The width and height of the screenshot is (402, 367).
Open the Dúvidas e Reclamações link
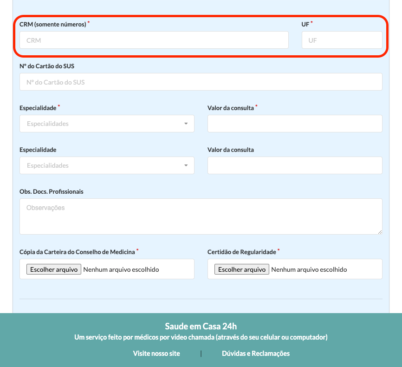tap(256, 354)
